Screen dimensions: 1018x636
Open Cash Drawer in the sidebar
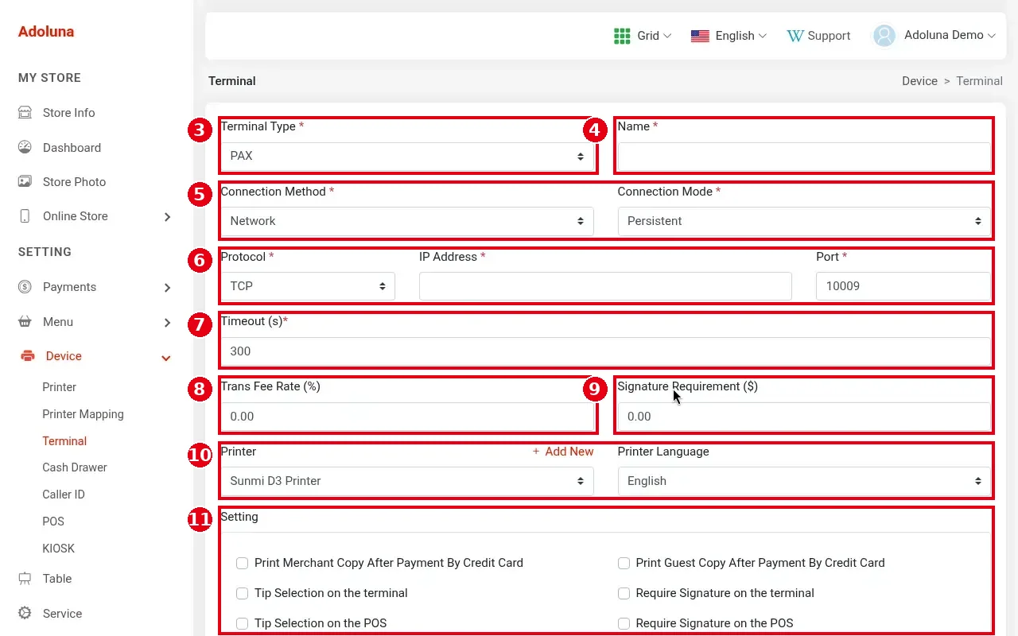[x=75, y=467]
